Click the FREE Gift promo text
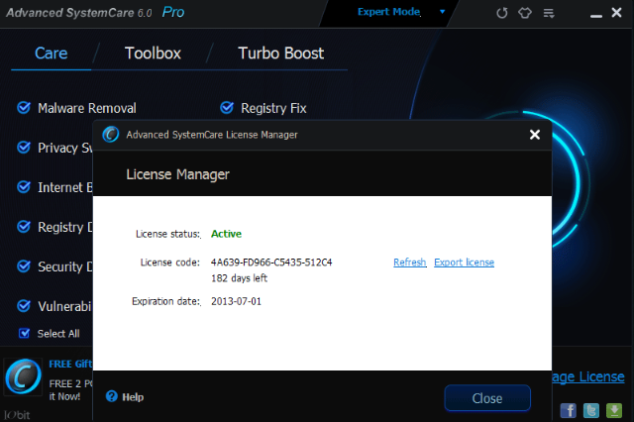 (70, 364)
